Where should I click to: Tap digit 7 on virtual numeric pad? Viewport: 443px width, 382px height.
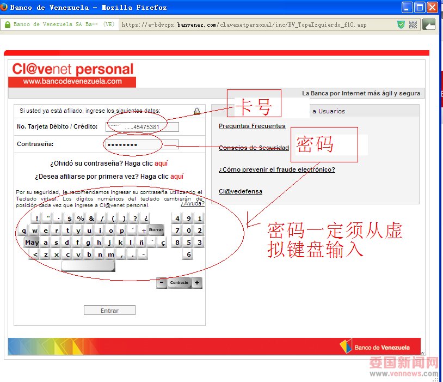177,231
